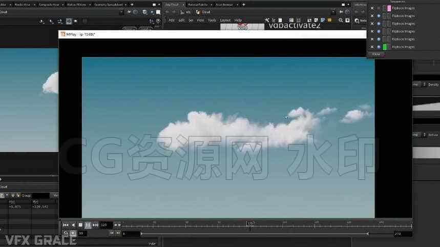This screenshot has width=440, height=247.
Task: Click MPlay current frame field
Action: pos(106,225)
